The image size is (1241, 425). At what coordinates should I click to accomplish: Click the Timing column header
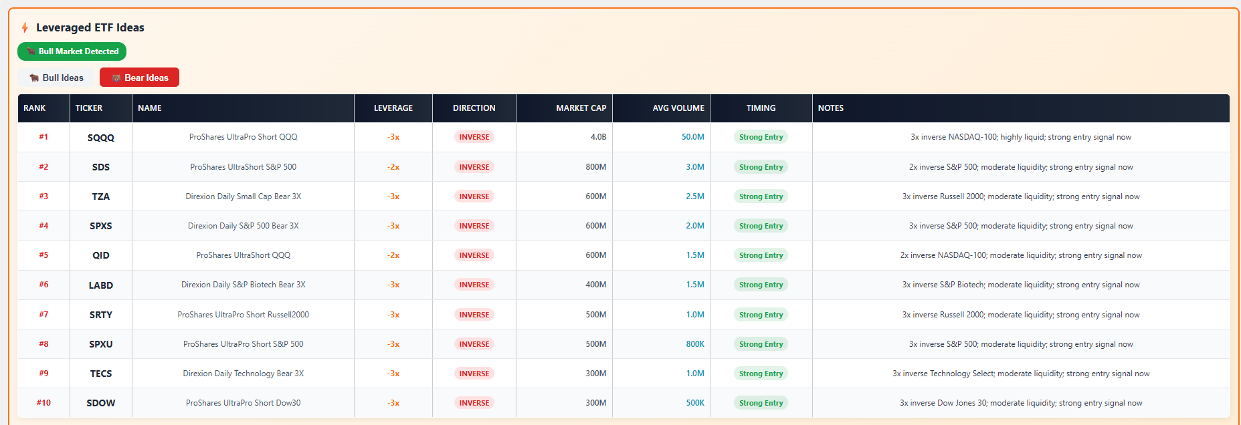click(761, 108)
